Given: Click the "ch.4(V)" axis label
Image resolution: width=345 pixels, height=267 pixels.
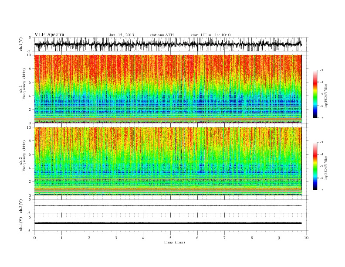Looking at the screenshot, I should pos(21,224).
